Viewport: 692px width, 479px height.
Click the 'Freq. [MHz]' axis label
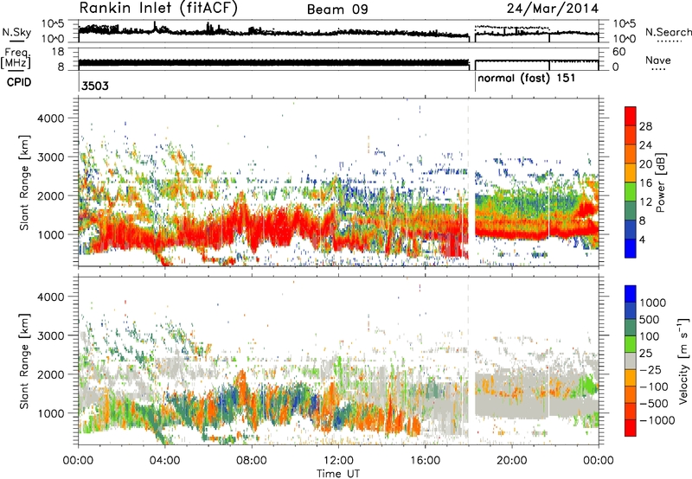coord(16,59)
